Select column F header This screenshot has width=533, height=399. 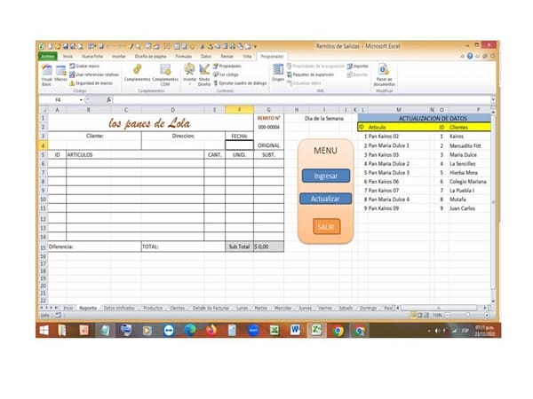coord(239,110)
